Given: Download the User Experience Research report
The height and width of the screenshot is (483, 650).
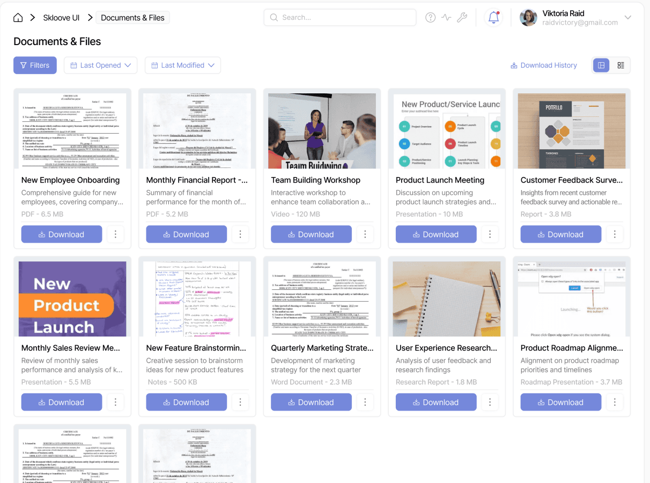Looking at the screenshot, I should 436,402.
